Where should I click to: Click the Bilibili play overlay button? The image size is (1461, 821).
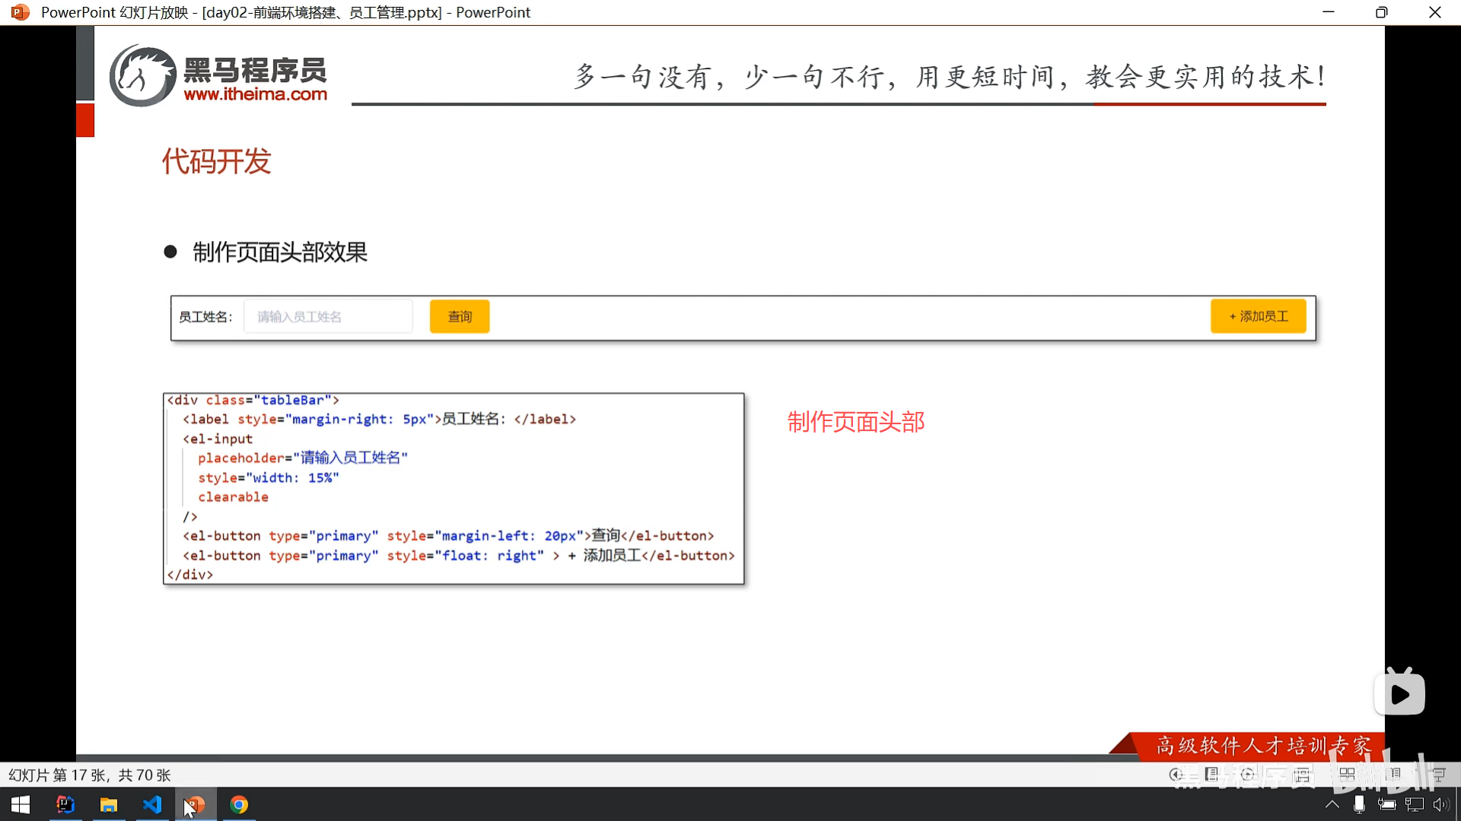pyautogui.click(x=1399, y=693)
